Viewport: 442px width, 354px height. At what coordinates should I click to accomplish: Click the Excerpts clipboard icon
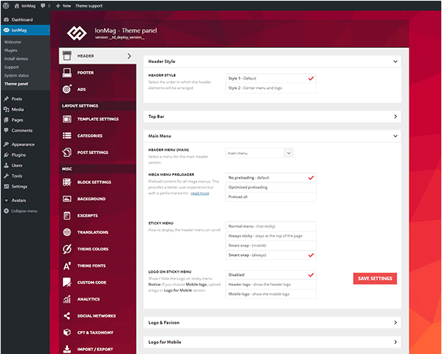67,216
